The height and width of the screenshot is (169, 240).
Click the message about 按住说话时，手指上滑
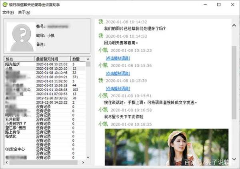[151, 103]
